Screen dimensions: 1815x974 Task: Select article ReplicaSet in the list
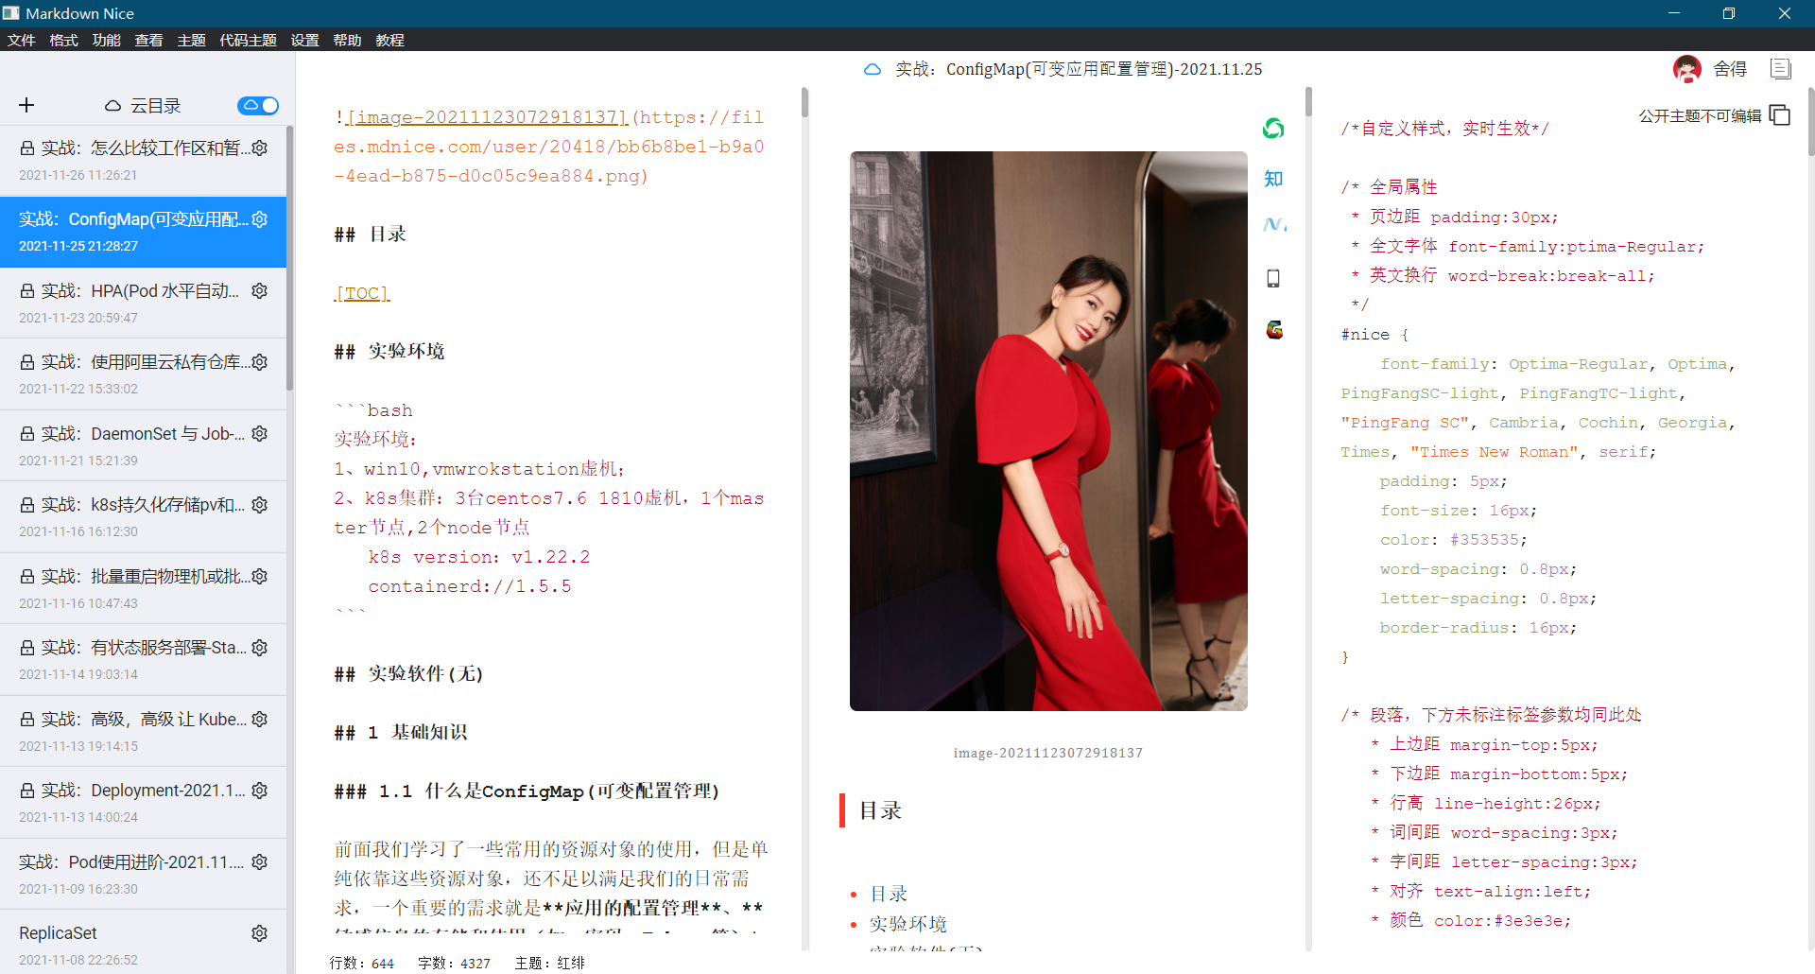click(x=143, y=942)
